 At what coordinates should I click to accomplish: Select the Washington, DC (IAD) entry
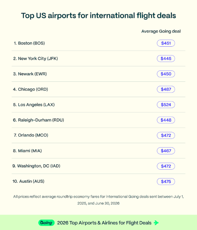pos(36,166)
